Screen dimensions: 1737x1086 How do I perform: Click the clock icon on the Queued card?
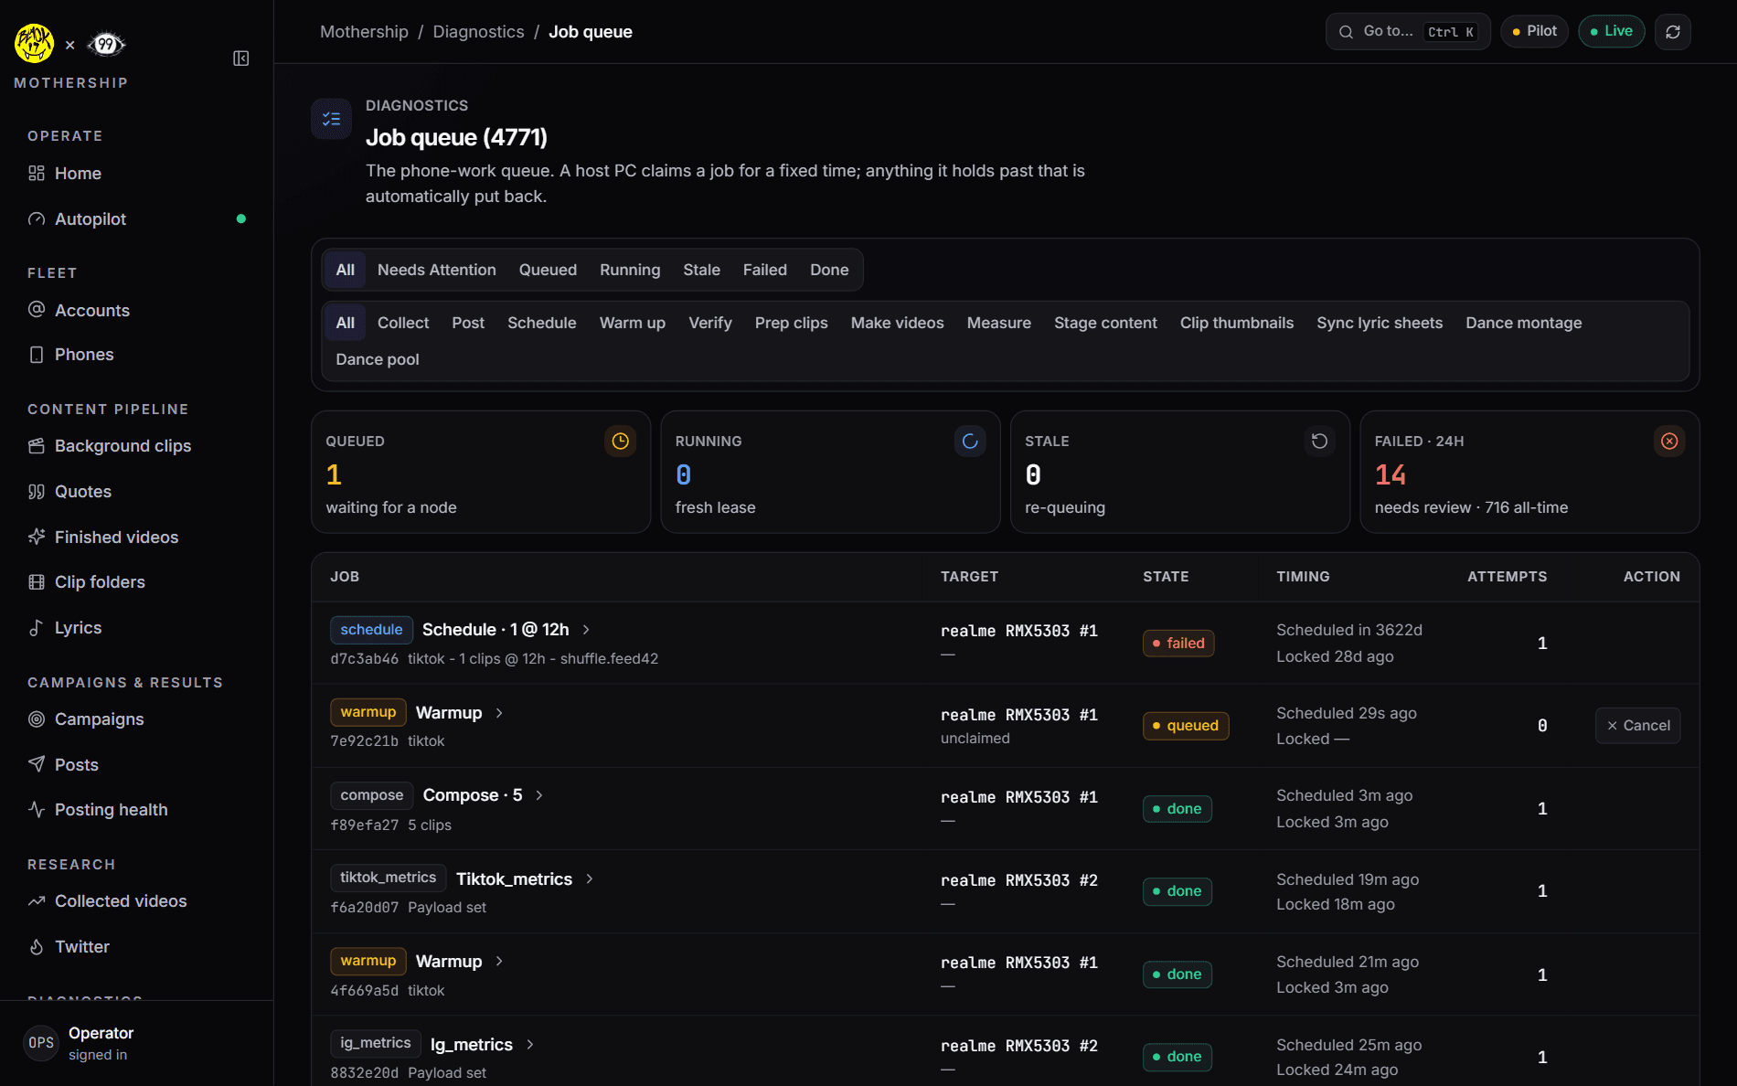point(621,442)
